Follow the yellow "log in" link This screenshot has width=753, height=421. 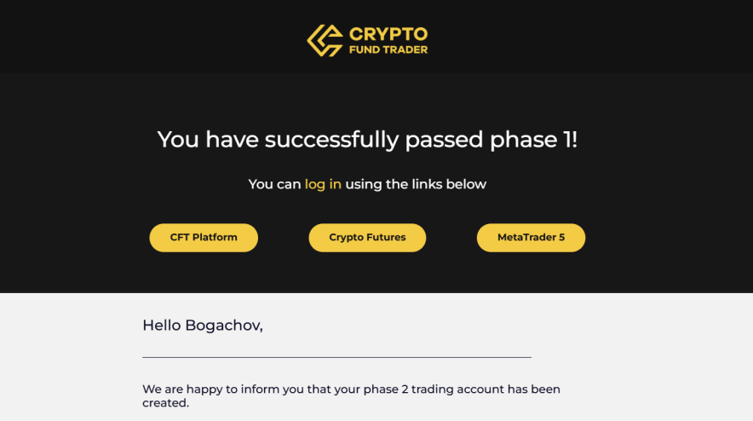coord(323,184)
